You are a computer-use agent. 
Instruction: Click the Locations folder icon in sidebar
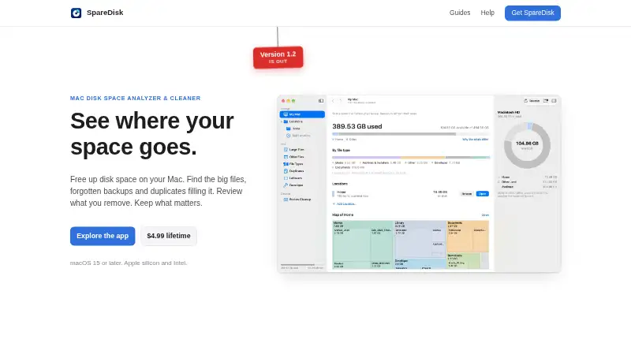click(286, 121)
